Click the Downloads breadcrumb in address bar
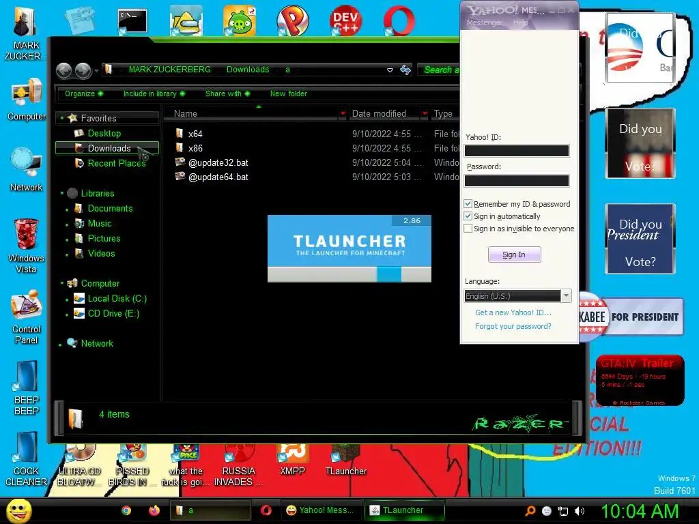Screen dimensions: 699x524 248,70
